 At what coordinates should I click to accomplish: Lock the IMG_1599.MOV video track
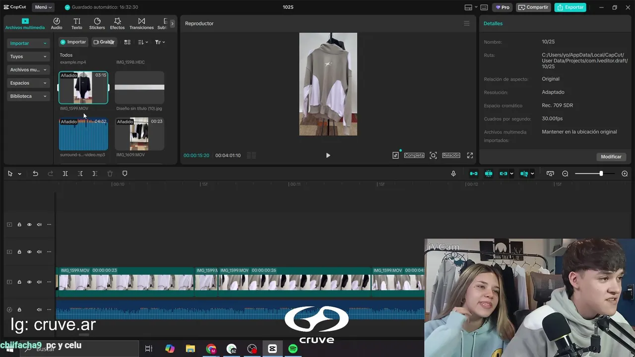click(x=19, y=282)
